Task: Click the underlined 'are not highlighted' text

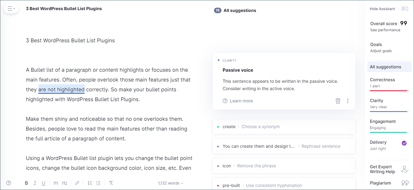Action: [x=61, y=89]
